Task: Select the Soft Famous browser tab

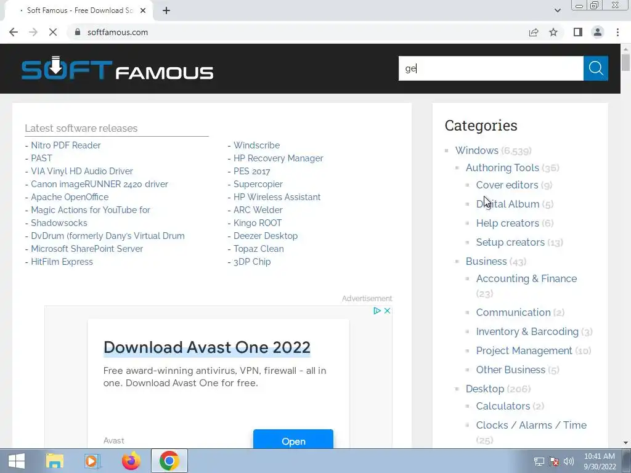Action: (79, 10)
